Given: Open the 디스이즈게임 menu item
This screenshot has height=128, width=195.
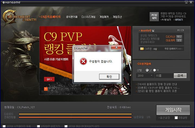Looking at the screenshot, I should click(x=88, y=17).
